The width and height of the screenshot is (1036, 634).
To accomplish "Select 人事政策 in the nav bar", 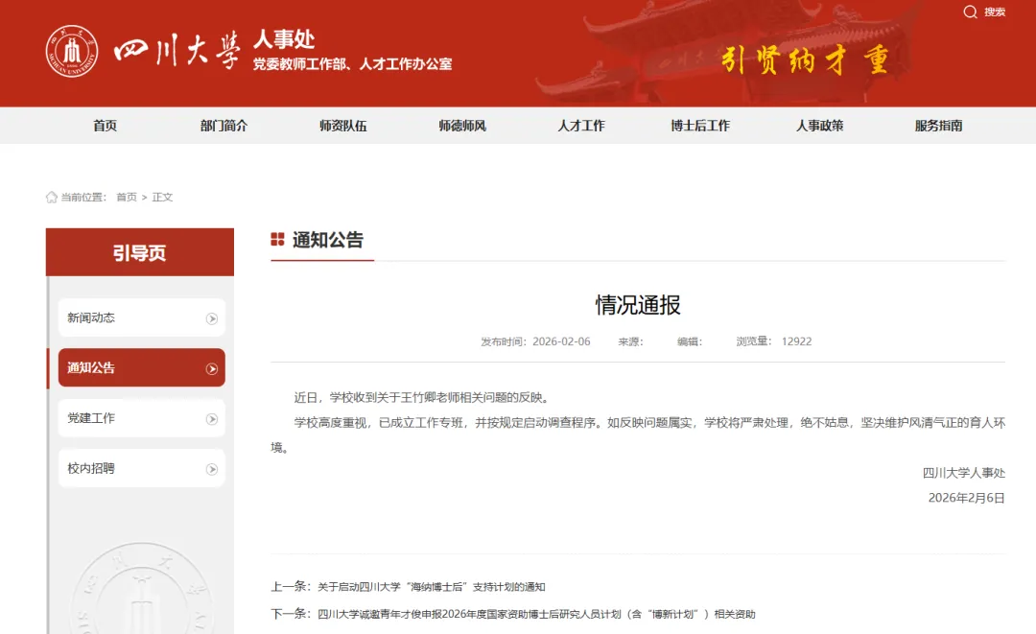I will pyautogui.click(x=820, y=126).
